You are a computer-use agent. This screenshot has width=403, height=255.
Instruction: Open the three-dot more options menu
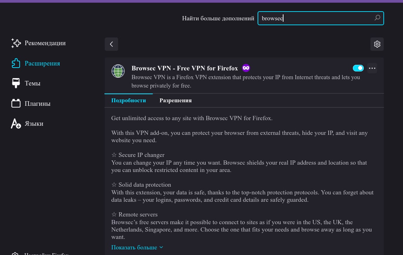tap(372, 68)
